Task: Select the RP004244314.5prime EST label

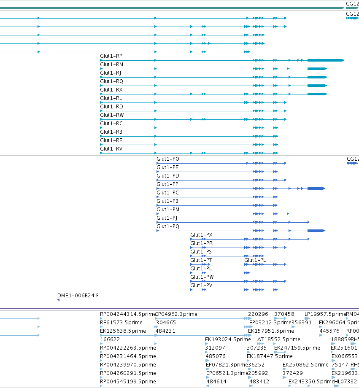Action: [x=128, y=314]
